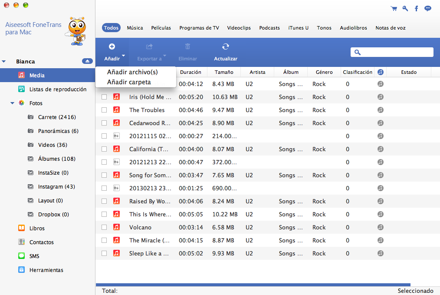Check the Iris (Hold Me row checkbox
The image size is (440, 295).
tap(104, 97)
